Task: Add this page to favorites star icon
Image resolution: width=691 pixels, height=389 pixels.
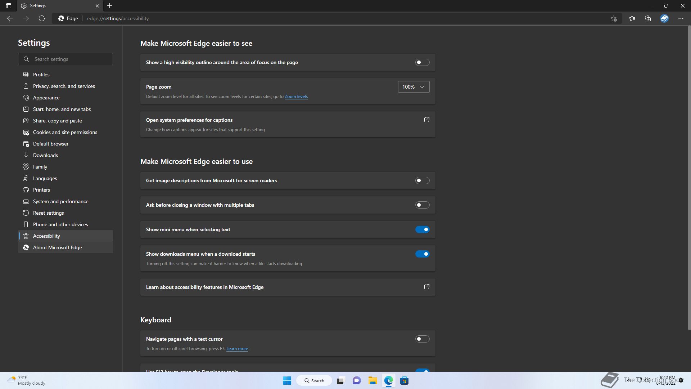Action: coord(614,18)
